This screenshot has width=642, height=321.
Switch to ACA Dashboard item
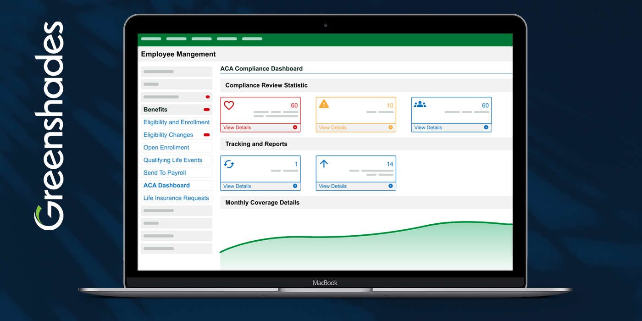click(166, 185)
